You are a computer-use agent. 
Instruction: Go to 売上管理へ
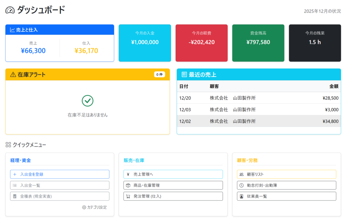(173, 174)
